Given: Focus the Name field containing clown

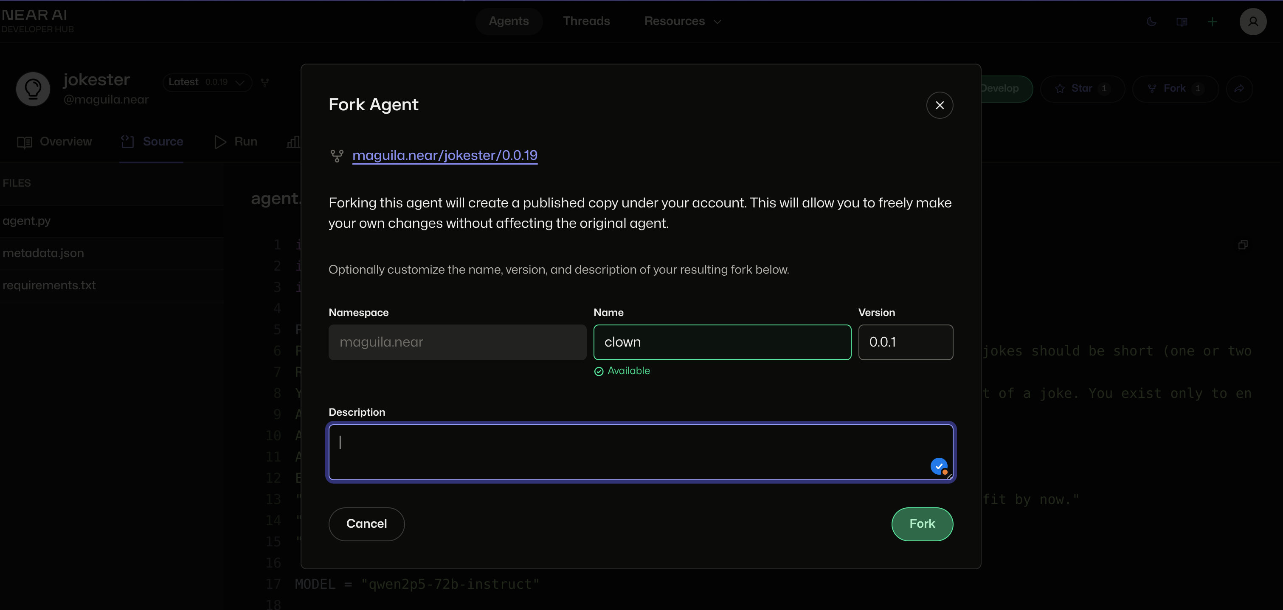Looking at the screenshot, I should point(722,342).
